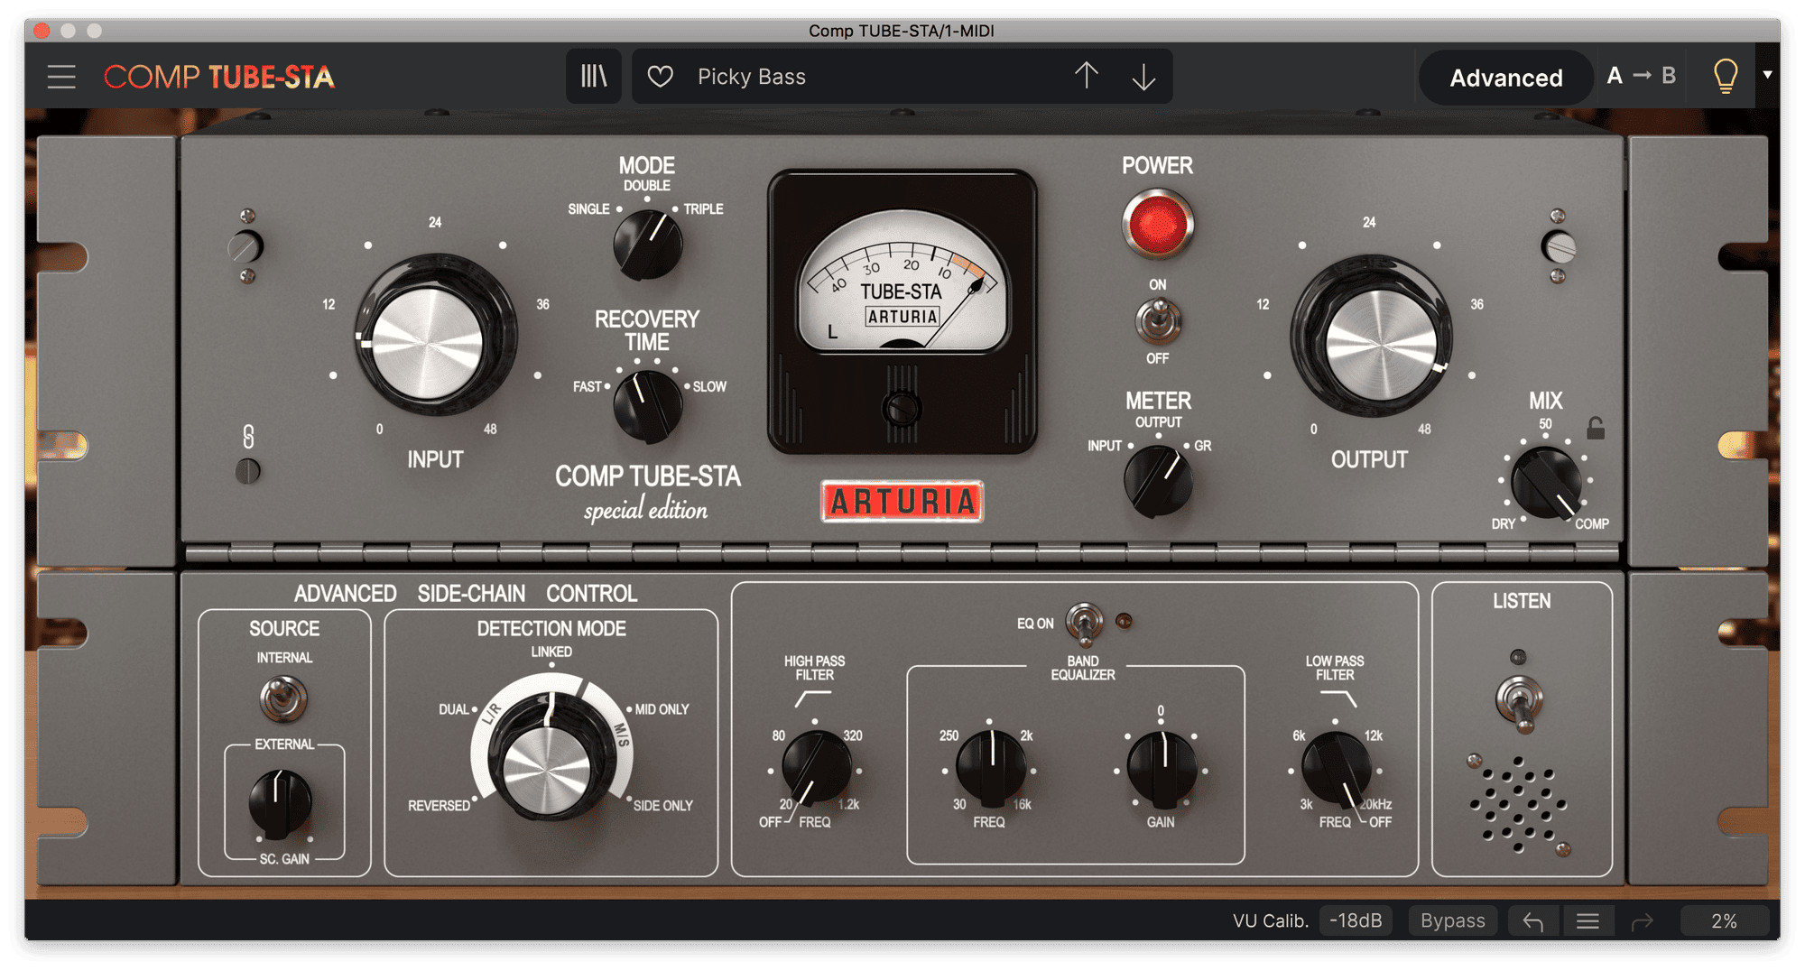Click the LOW PASS FILTER FREQ knob

[1336, 768]
